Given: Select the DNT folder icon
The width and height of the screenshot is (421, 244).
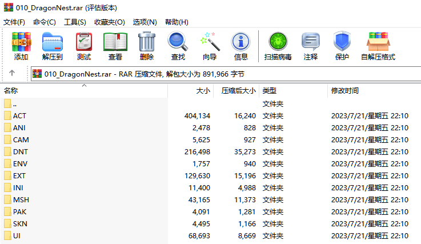Looking at the screenshot, I should click(x=8, y=151).
